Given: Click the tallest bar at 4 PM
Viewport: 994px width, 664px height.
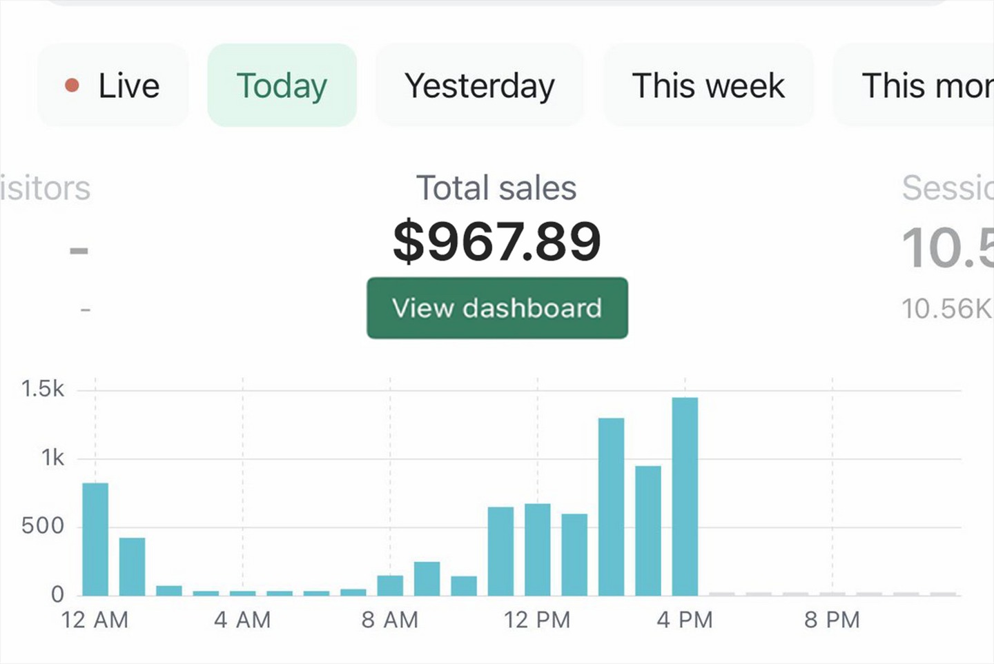Looking at the screenshot, I should pyautogui.click(x=685, y=496).
